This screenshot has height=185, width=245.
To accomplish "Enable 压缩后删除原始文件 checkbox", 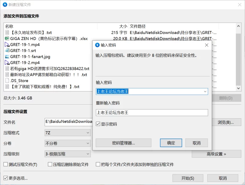I will [x=50, y=164].
